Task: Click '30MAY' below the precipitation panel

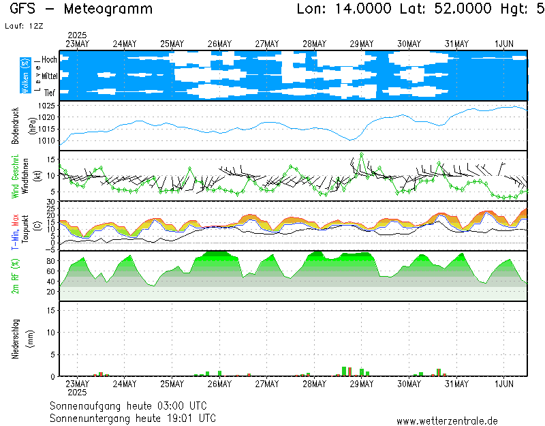Action: point(409,384)
